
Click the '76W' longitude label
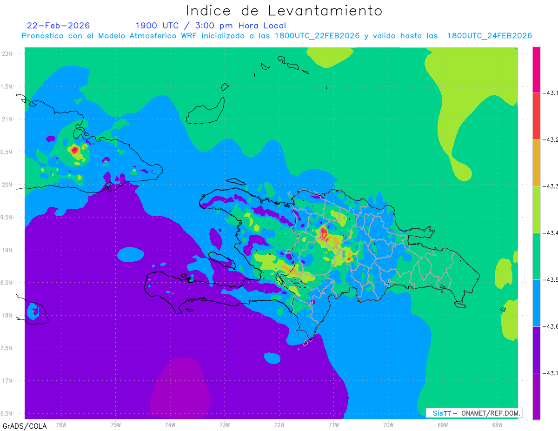tap(61, 425)
